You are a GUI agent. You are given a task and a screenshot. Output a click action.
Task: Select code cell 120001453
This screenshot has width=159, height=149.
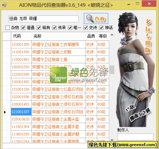coord(21,104)
